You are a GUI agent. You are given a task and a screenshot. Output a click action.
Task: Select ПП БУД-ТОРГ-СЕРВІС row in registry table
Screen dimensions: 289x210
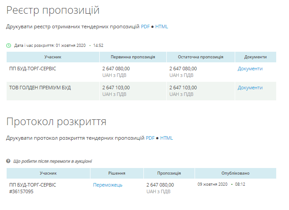[33, 69]
